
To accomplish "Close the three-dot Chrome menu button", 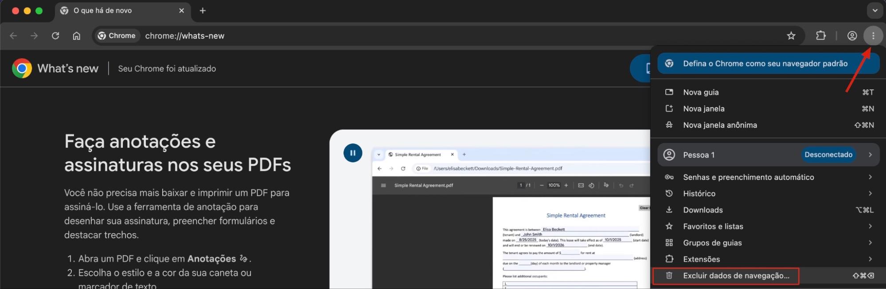I will [x=873, y=36].
